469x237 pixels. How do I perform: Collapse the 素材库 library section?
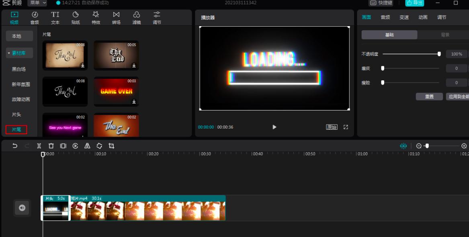click(x=19, y=53)
